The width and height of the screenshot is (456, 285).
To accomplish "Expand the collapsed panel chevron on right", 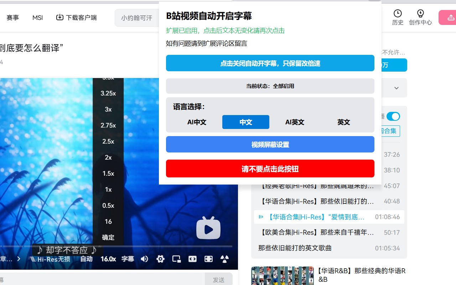I will click(397, 88).
